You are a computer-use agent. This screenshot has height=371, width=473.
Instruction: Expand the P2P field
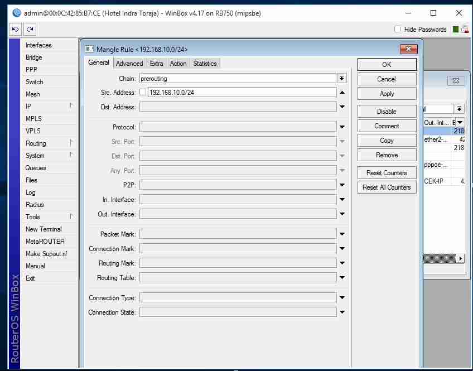point(342,185)
